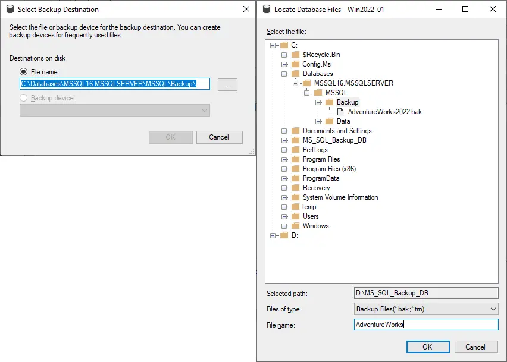The height and width of the screenshot is (362, 507).
Task: Select the Documents and Settings label
Action: (337, 131)
